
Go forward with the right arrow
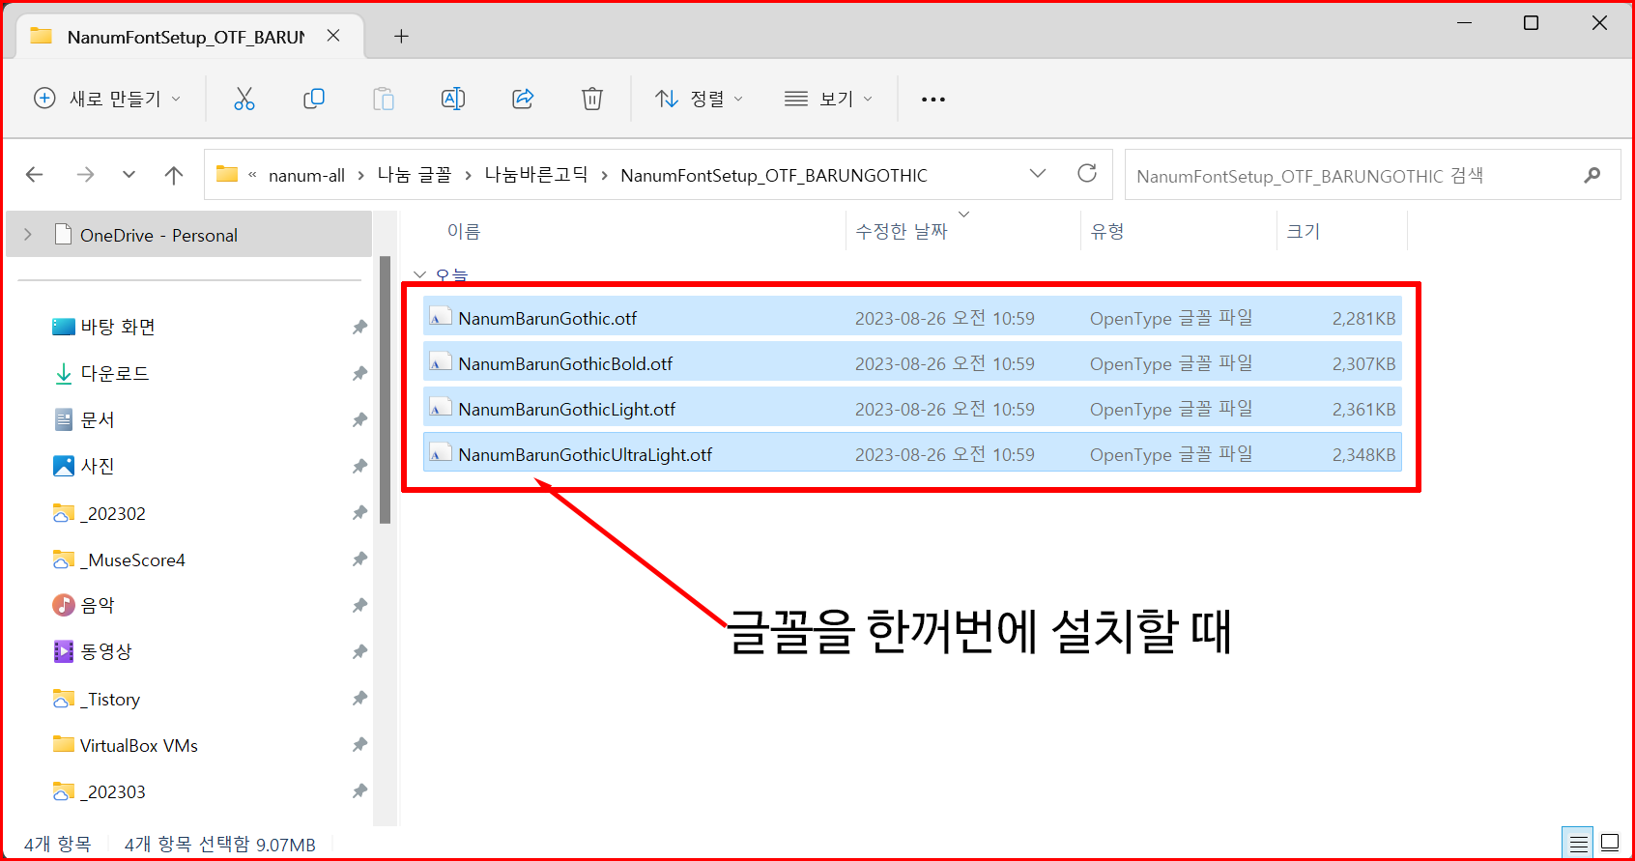tap(85, 175)
